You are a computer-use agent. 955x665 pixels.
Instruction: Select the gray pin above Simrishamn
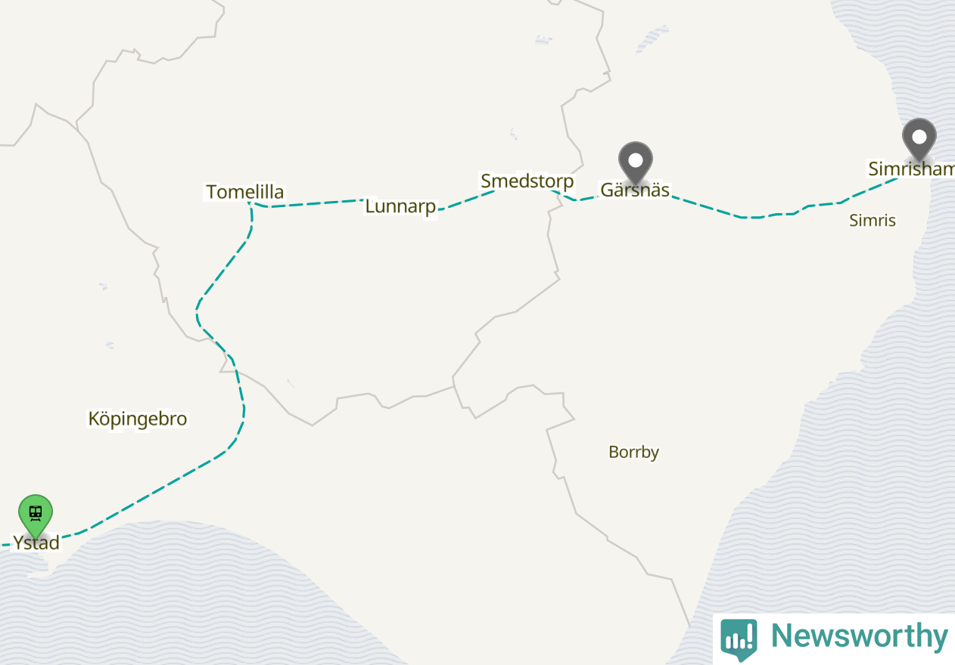click(919, 140)
